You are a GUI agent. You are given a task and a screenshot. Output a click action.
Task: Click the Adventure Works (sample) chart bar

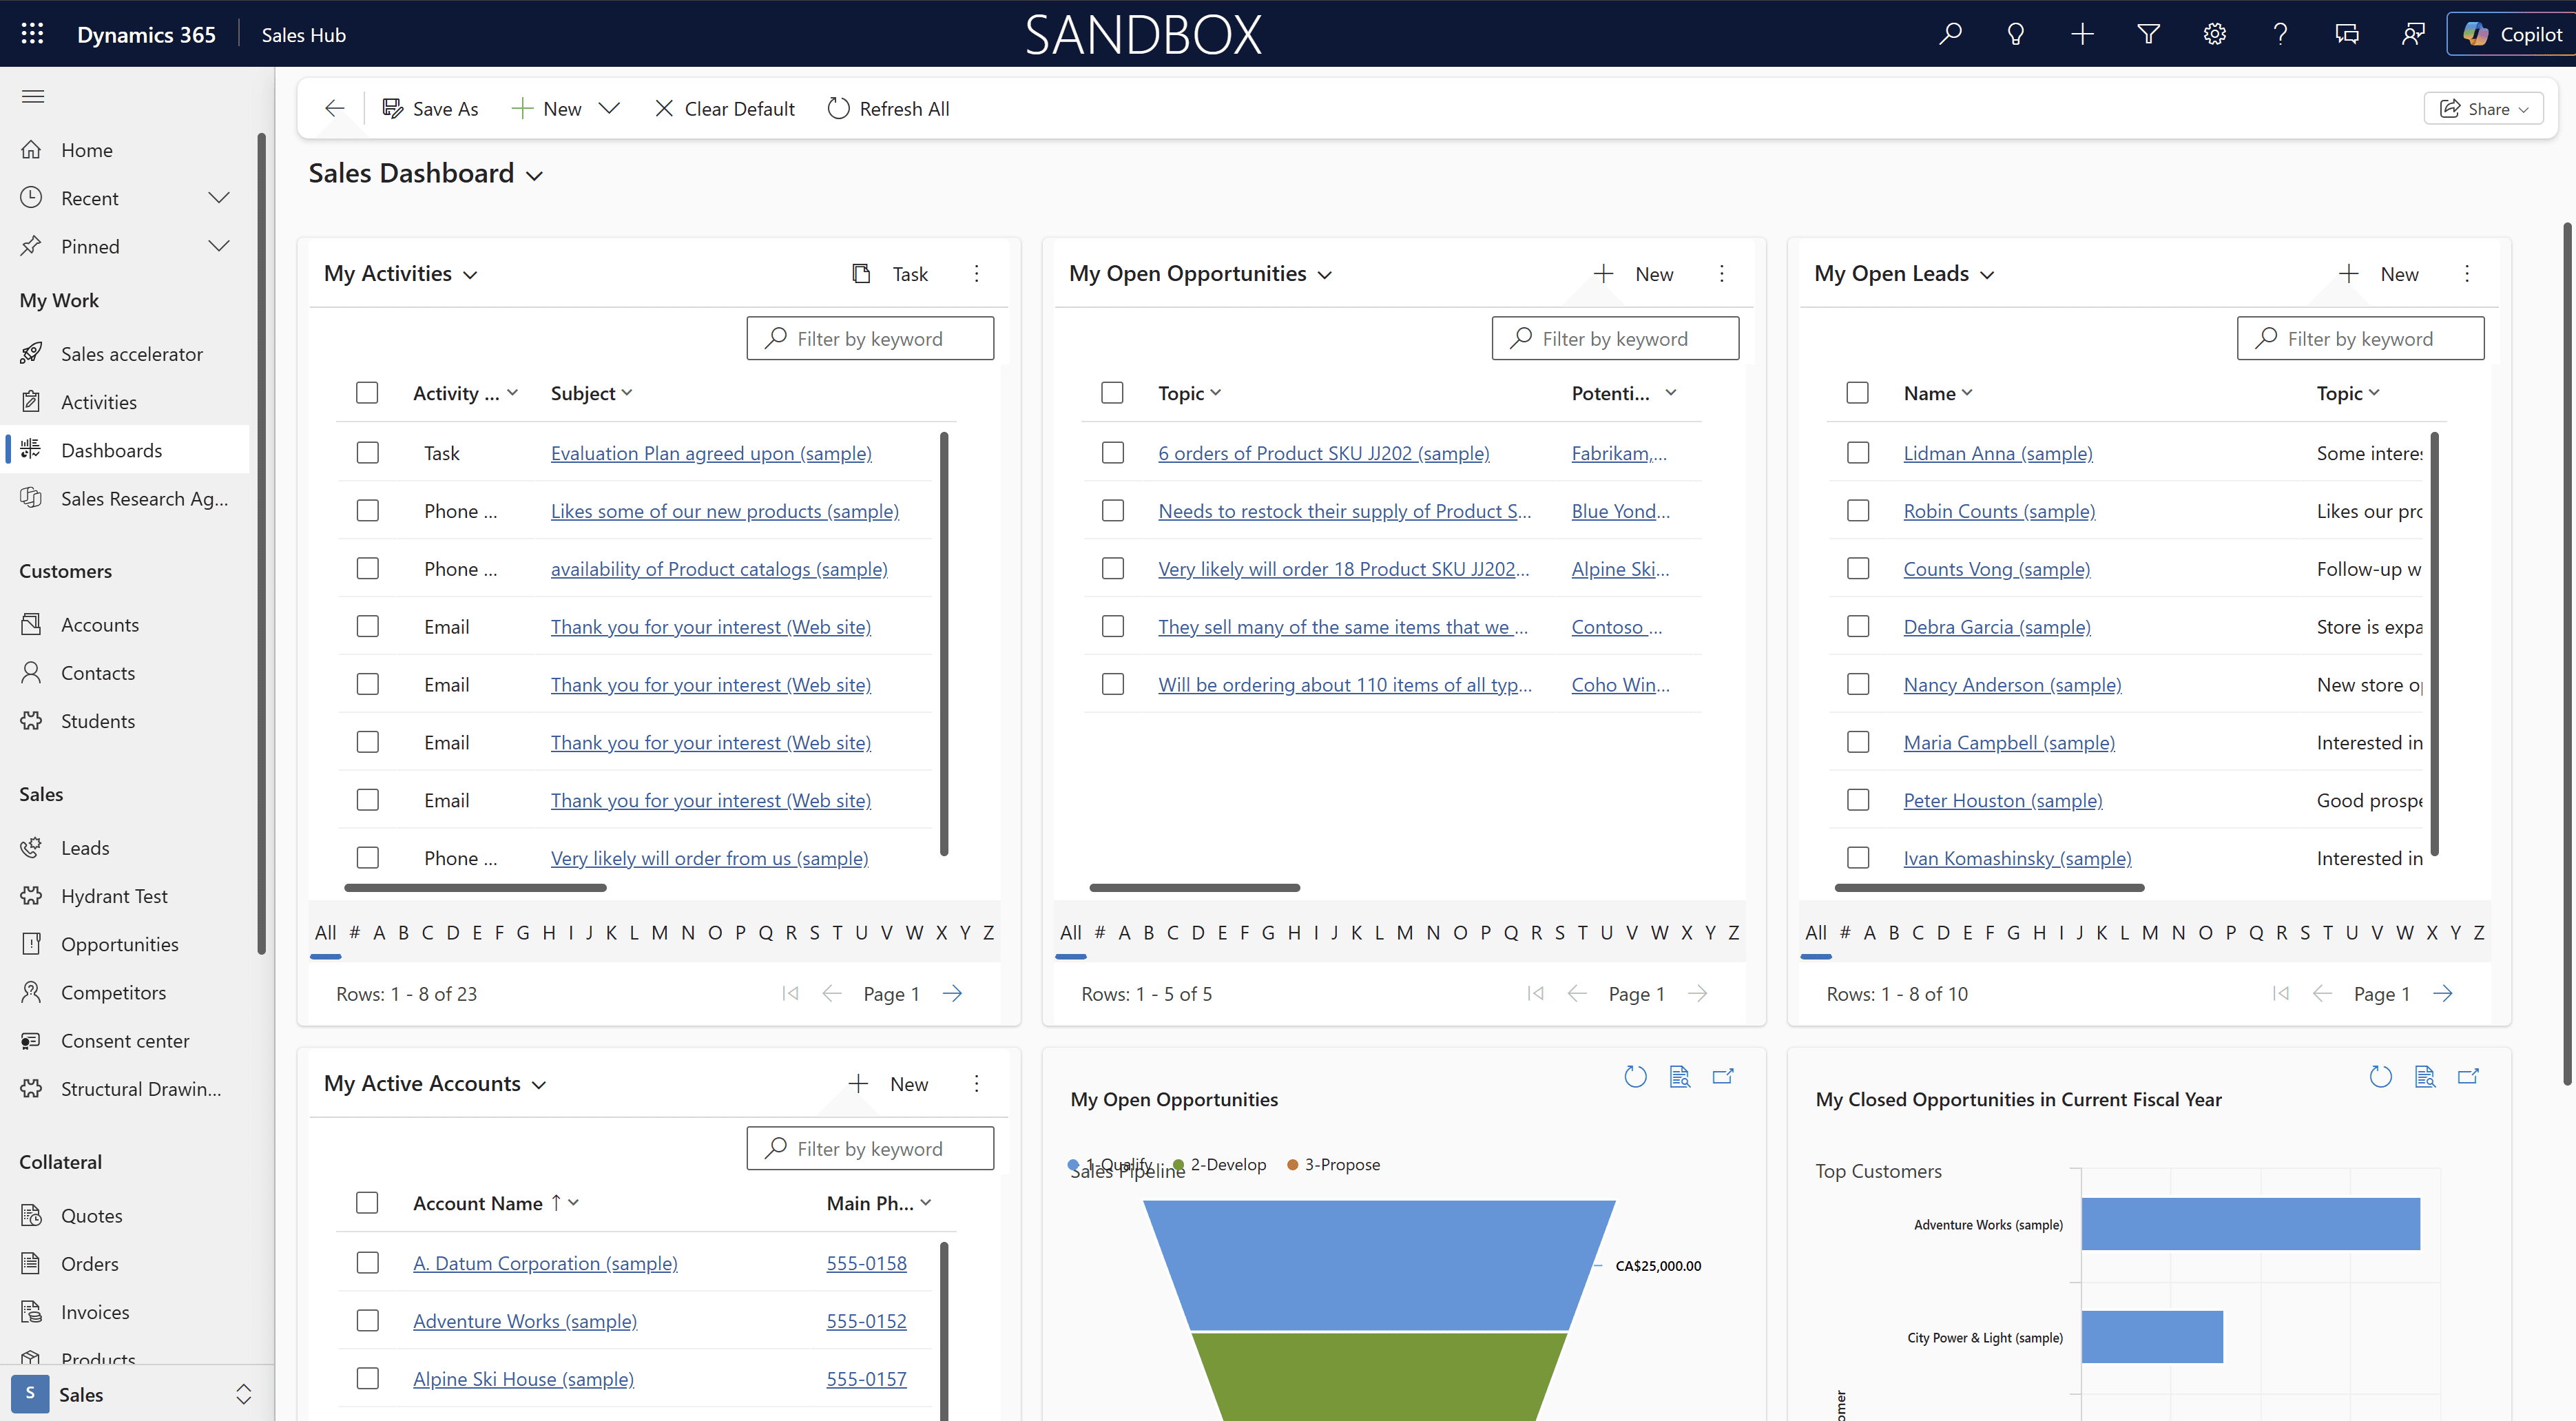click(2250, 1224)
